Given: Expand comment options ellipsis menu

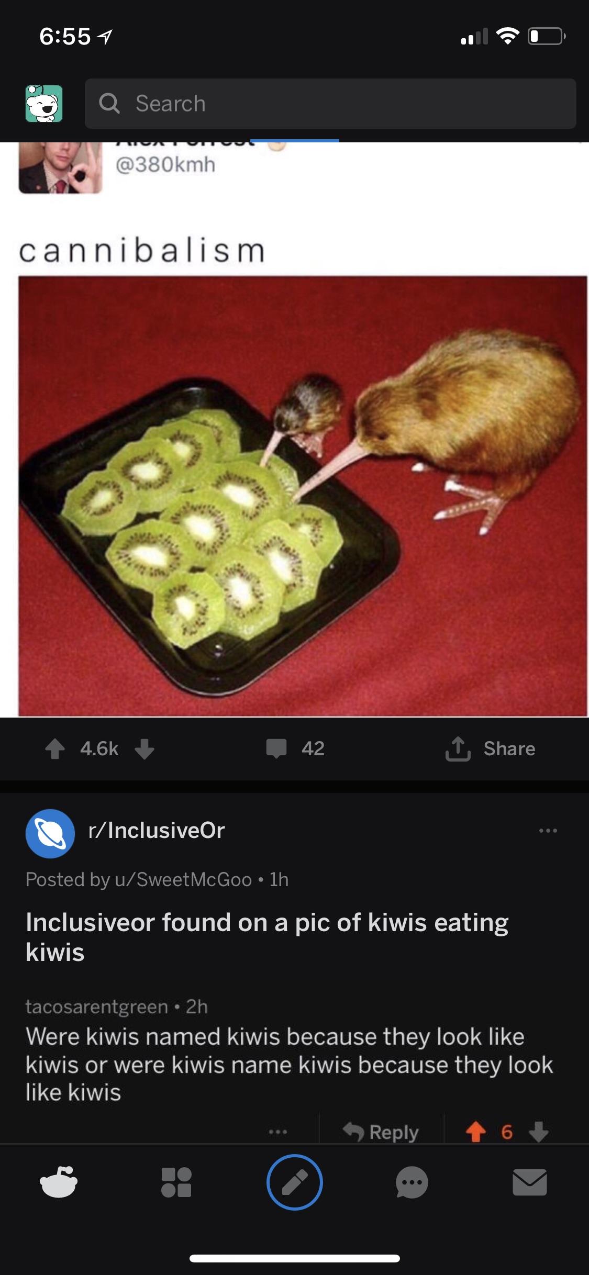Looking at the screenshot, I should 278,1132.
